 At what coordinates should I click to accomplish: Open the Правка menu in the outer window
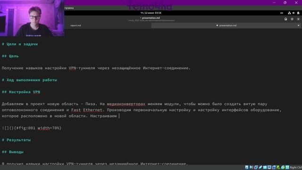[x=69, y=8]
